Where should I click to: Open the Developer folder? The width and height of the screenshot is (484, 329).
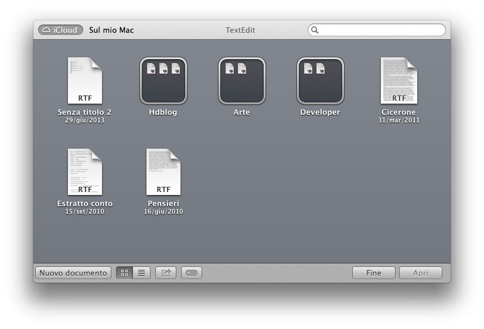320,81
